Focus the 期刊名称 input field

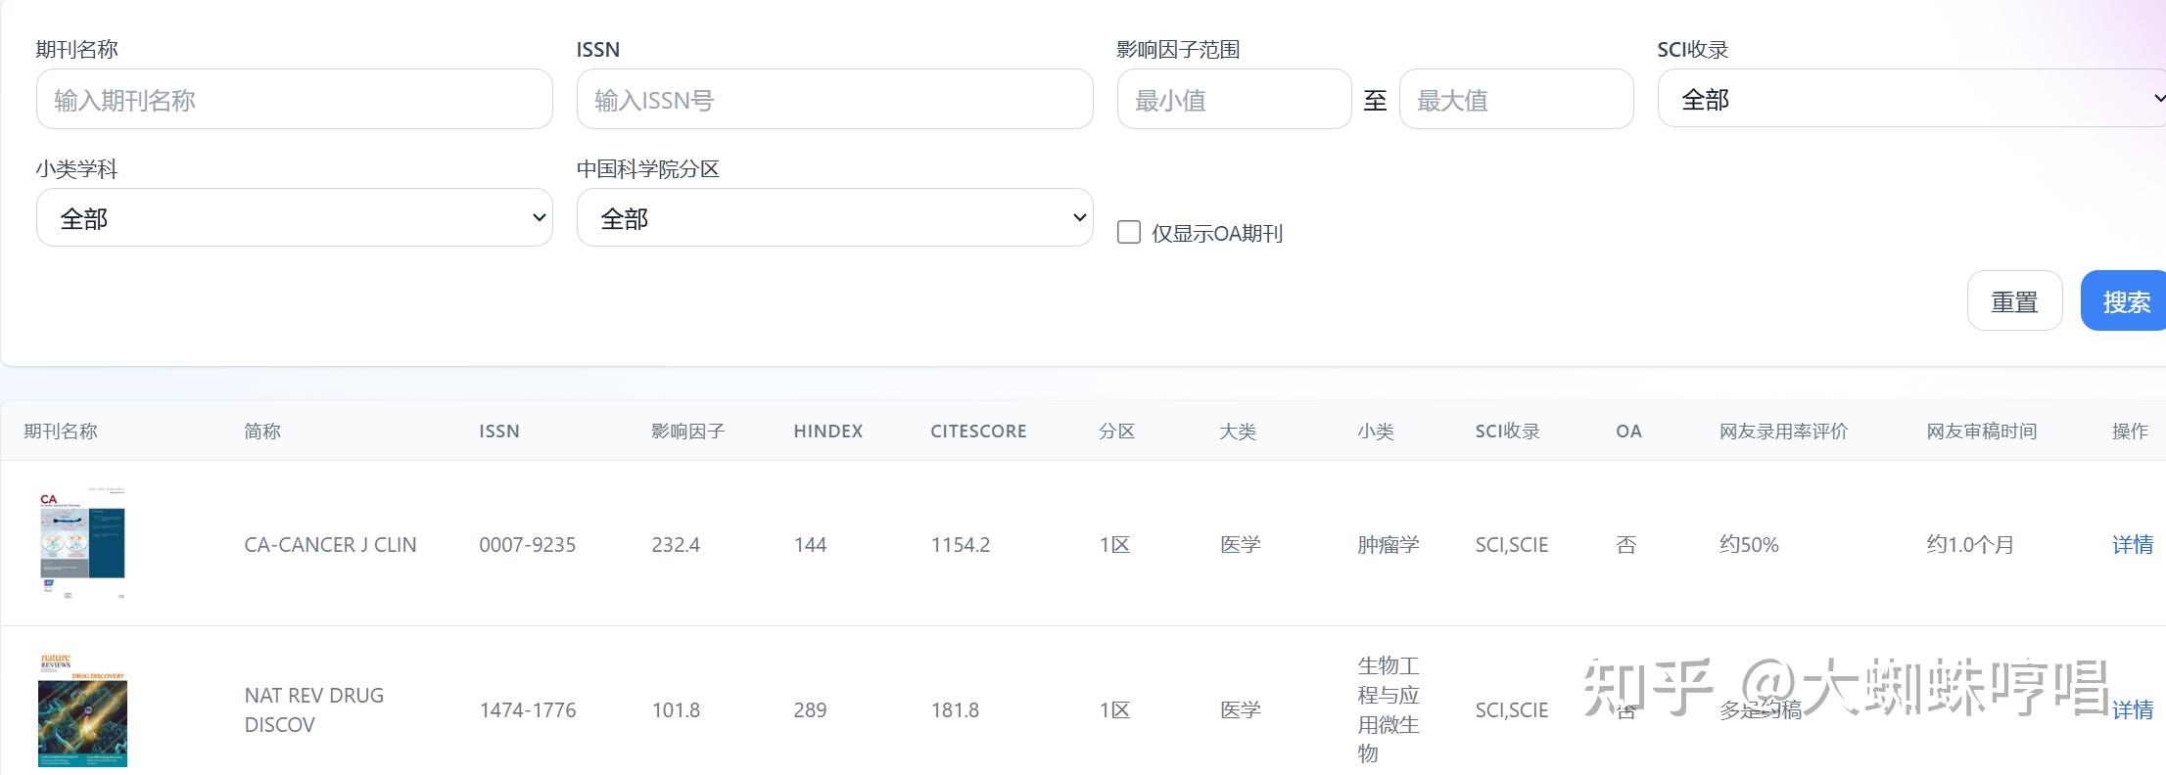pos(294,100)
